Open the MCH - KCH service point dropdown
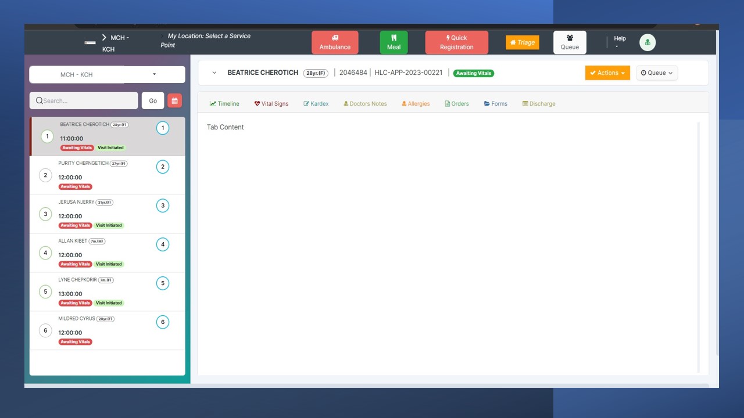Image resolution: width=744 pixels, height=418 pixels. (108, 74)
